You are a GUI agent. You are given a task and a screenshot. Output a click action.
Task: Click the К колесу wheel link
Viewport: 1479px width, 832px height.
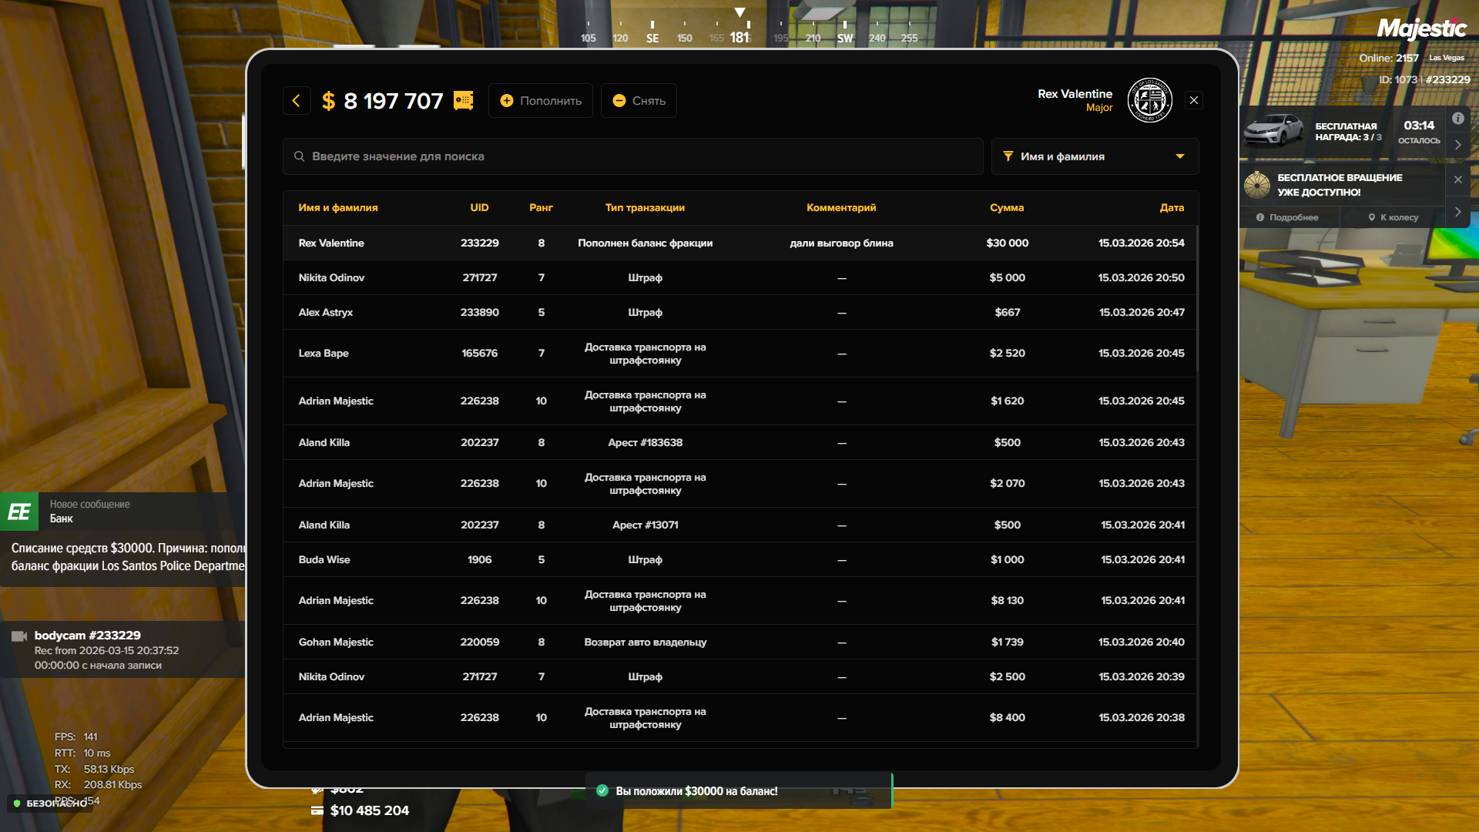pyautogui.click(x=1393, y=217)
